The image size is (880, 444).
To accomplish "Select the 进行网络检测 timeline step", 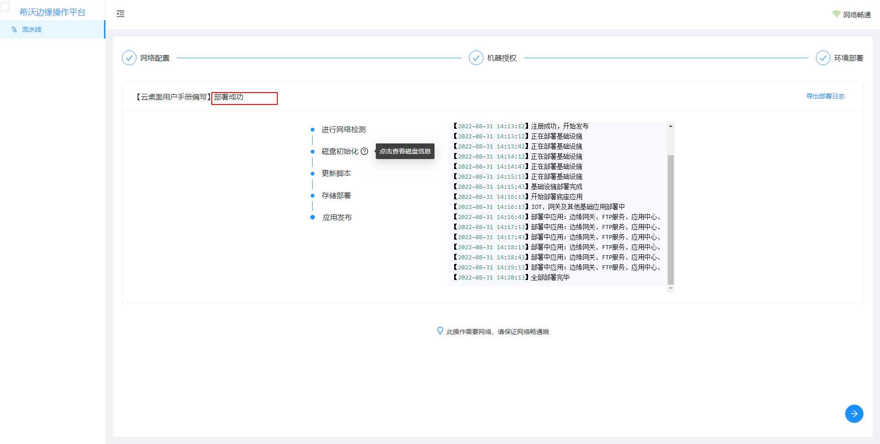I will pos(343,130).
